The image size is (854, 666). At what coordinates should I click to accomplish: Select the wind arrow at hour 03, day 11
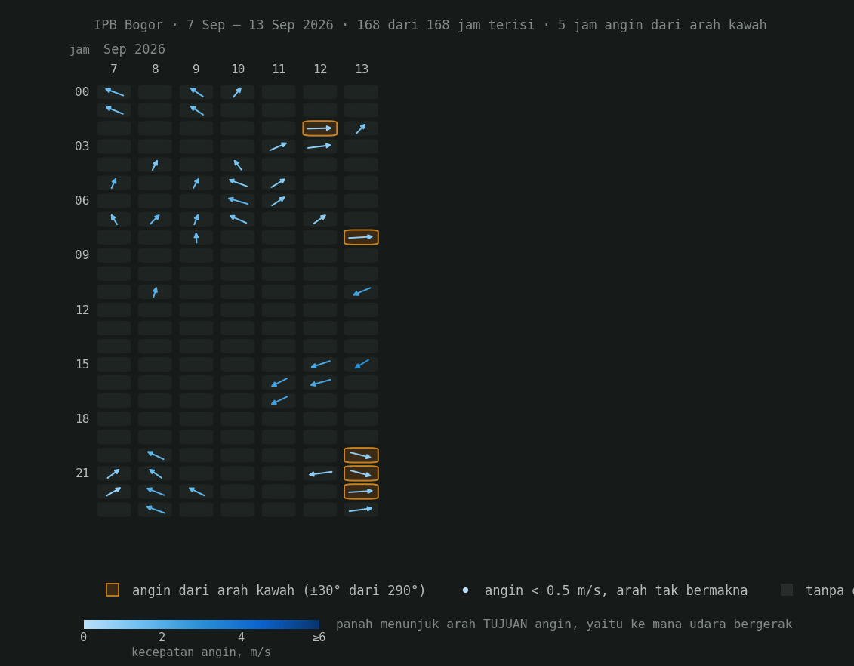(x=279, y=146)
